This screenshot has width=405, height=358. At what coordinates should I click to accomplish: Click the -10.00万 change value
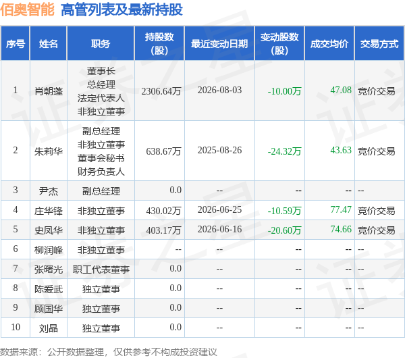[x=284, y=91]
